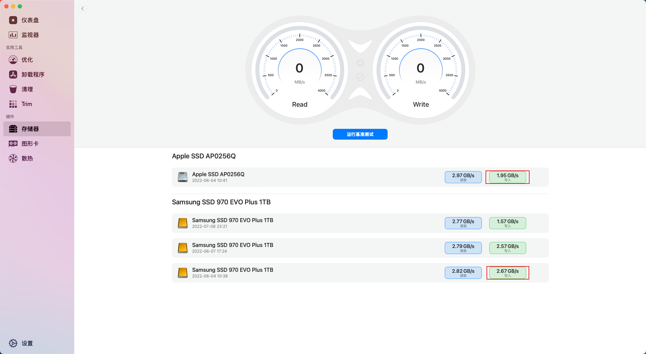The image size is (646, 354).
Task: Open the 监视器 monitor icon
Action: click(13, 35)
